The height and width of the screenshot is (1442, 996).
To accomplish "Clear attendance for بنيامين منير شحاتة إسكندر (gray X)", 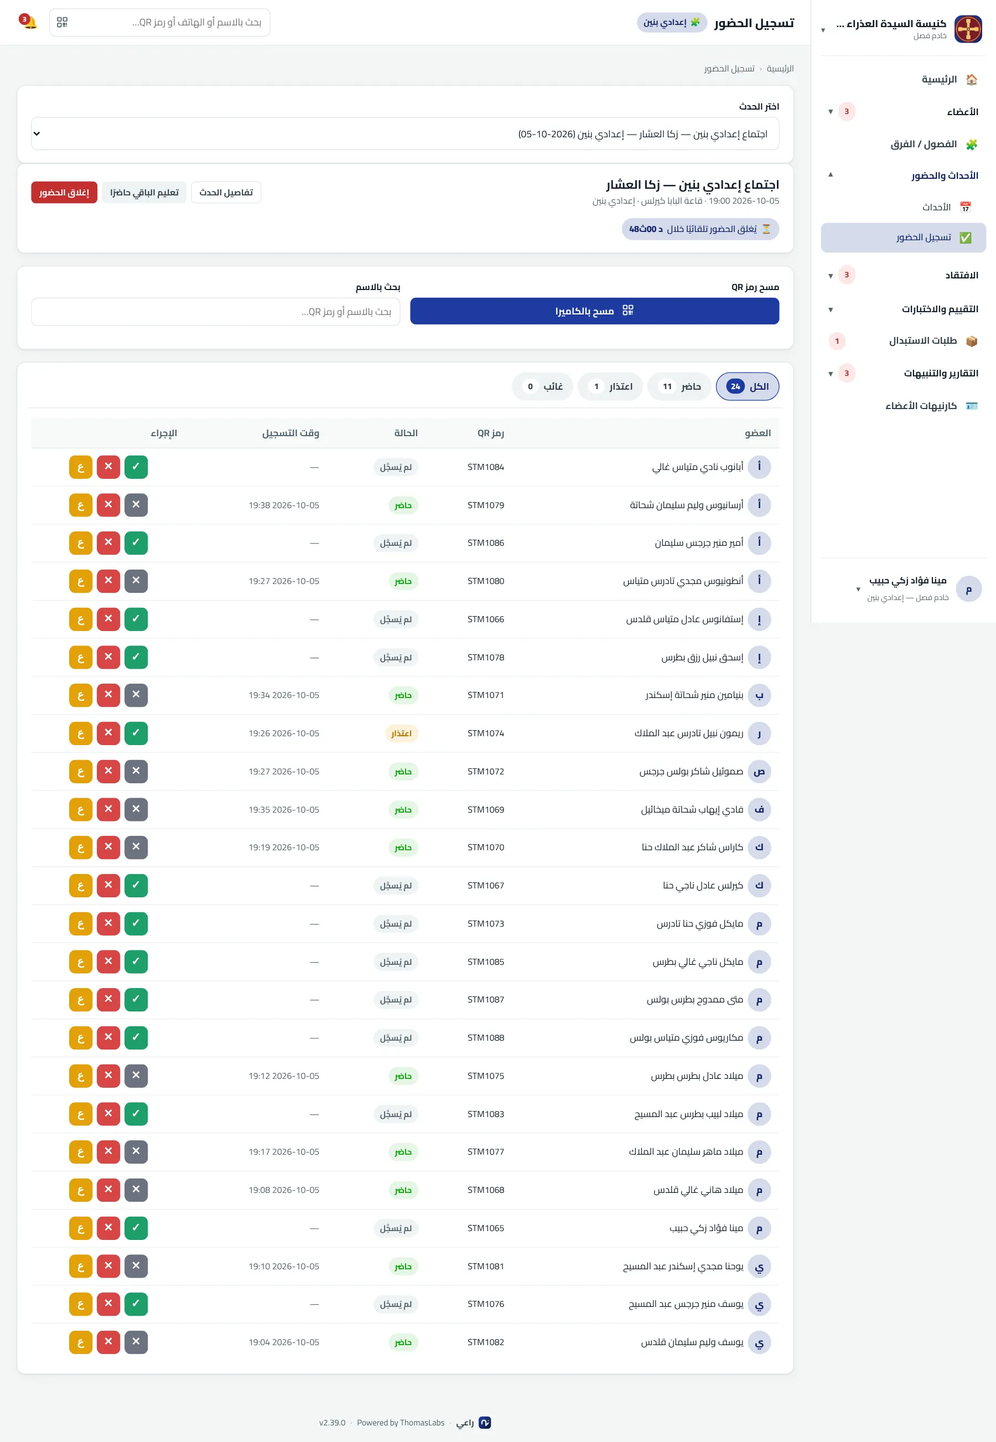I will click(x=136, y=695).
